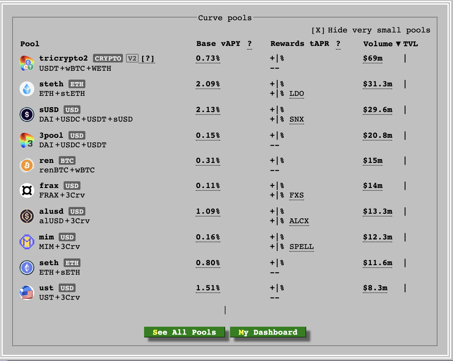Click the $69m volume value
The width and height of the screenshot is (453, 361).
[373, 58]
